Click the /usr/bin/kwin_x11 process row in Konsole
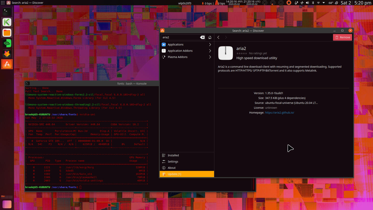Screen dimensions: 373x210 87,174
